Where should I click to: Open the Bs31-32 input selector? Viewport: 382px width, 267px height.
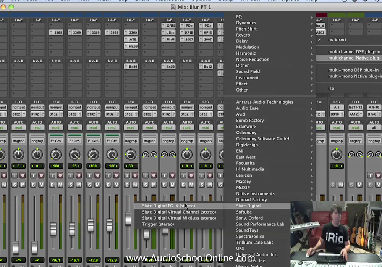click(x=355, y=107)
